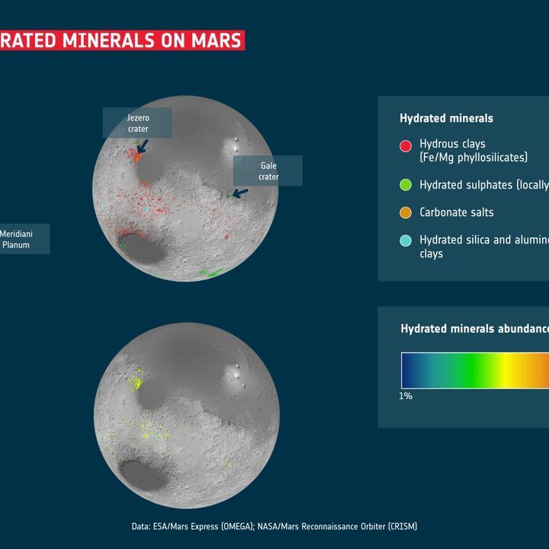Click the 'Hydrous clays' legend text
This screenshot has height=549, width=549.
(452, 144)
